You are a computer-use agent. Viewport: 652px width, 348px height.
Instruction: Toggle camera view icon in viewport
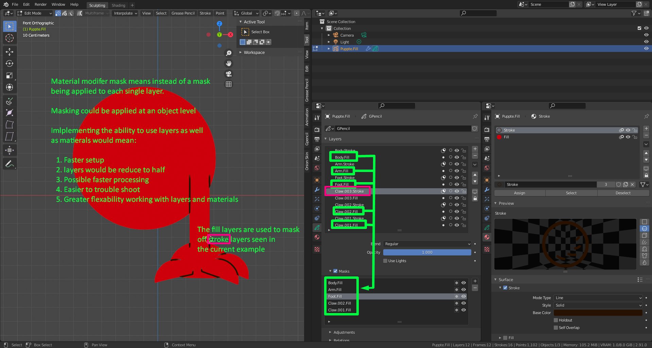(229, 74)
